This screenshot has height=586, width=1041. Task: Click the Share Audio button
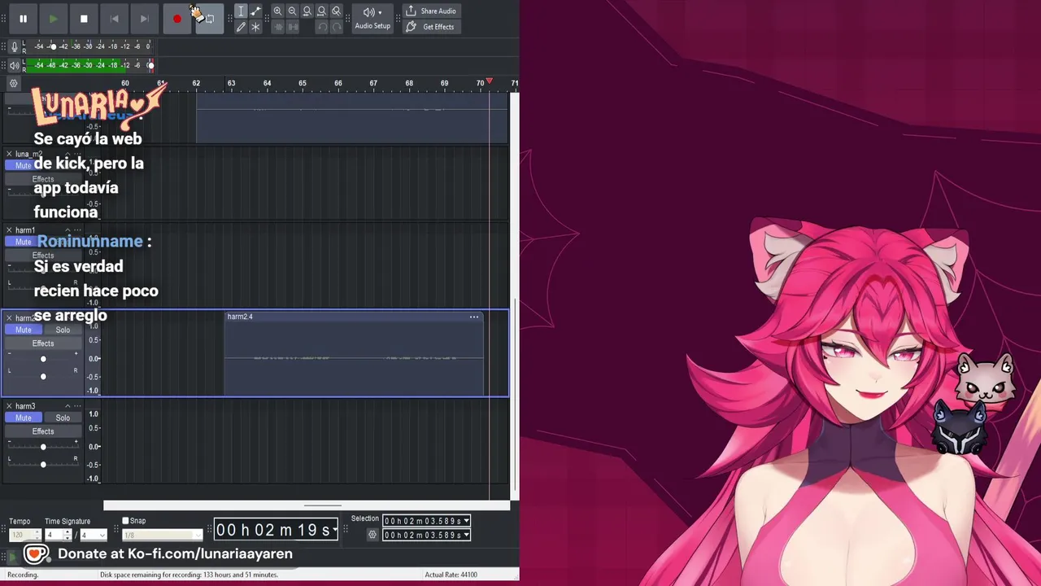(431, 11)
